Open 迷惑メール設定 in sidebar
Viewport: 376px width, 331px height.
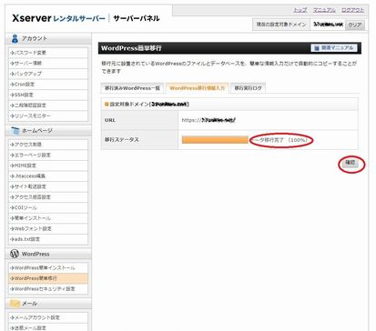tap(48, 327)
